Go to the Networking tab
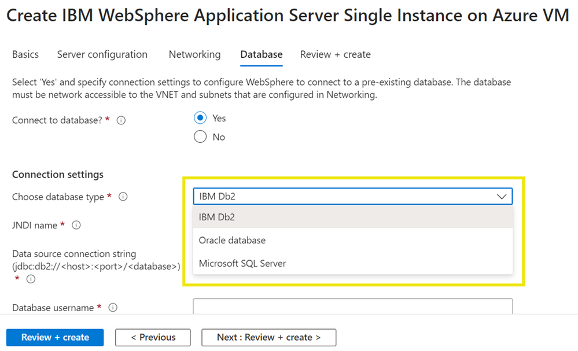This screenshot has height=351, width=578. click(x=194, y=54)
